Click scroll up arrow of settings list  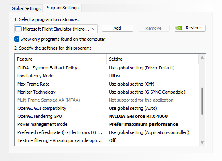tap(202, 58)
